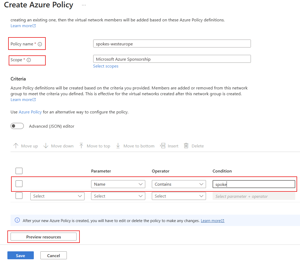Image resolution: width=300 pixels, height=264 pixels.
Task: Check the select-all checkbox above the criteria rows
Action: (x=19, y=171)
